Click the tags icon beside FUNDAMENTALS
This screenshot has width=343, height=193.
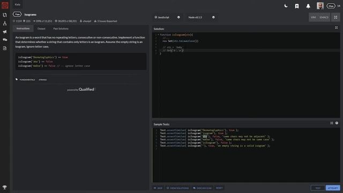(x=17, y=79)
